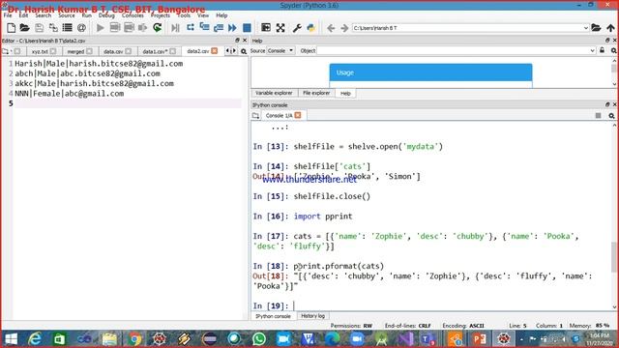Undock the IPython console pane
The width and height of the screenshot is (619, 348).
click(x=607, y=104)
